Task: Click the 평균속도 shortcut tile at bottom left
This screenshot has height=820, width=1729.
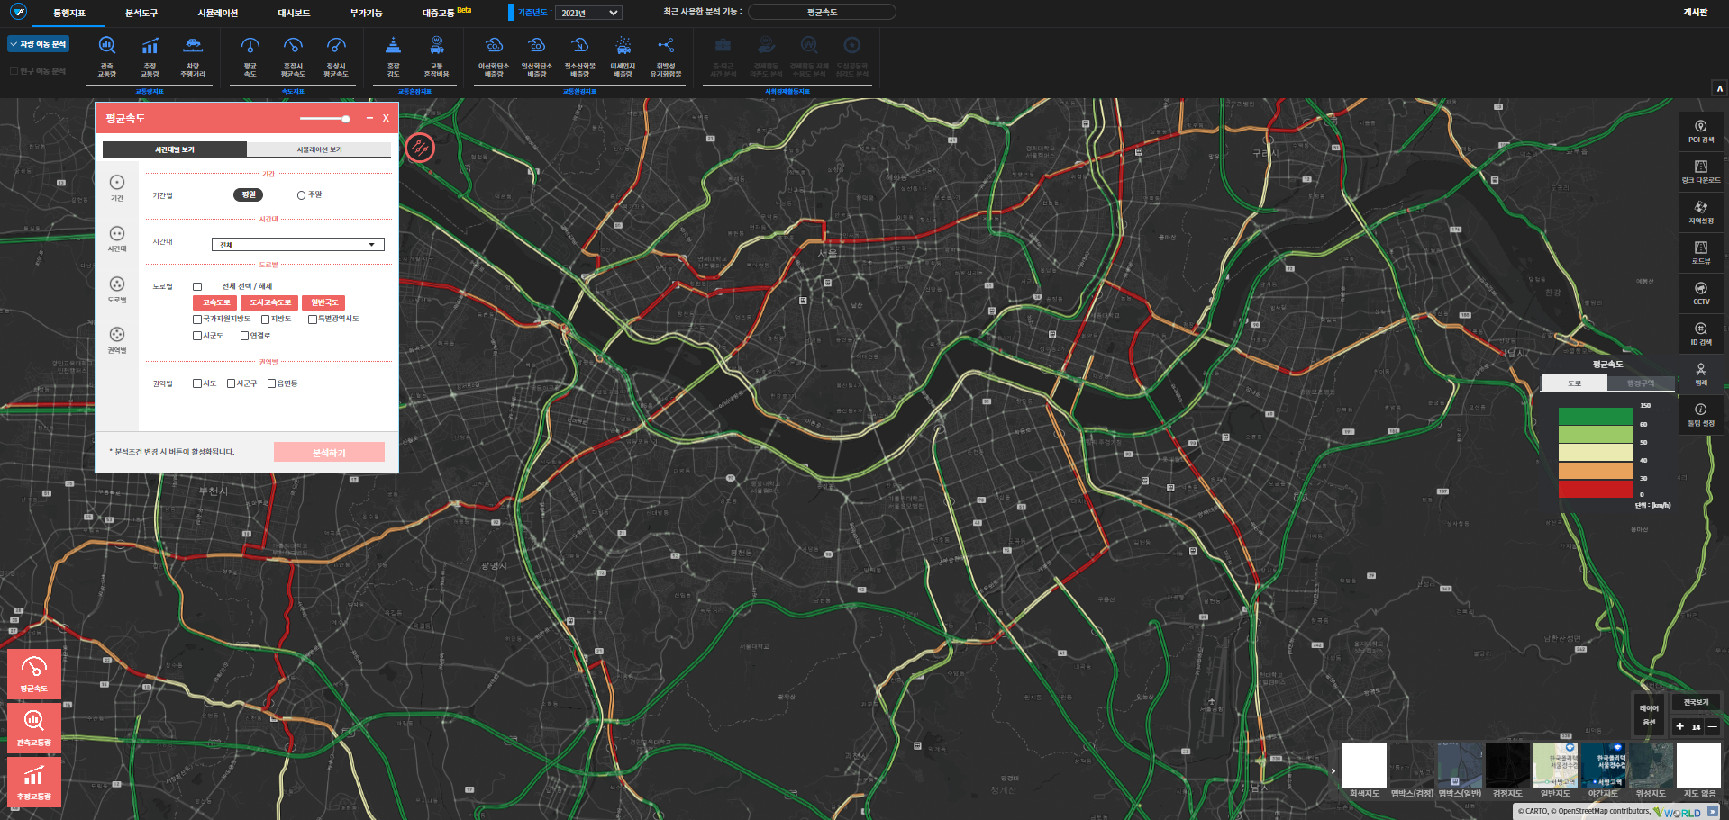Action: tap(34, 674)
